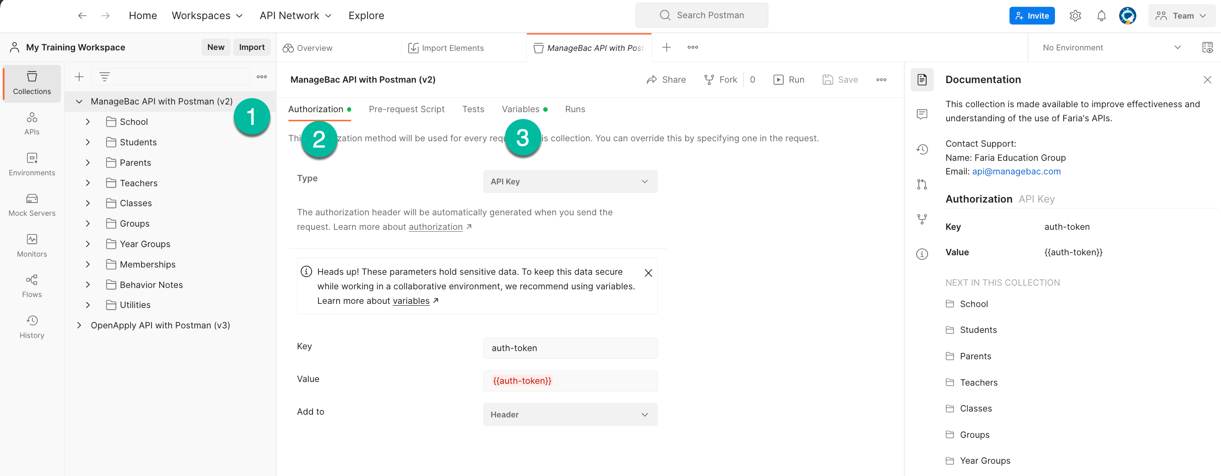
Task: Expand the School folder
Action: [88, 122]
